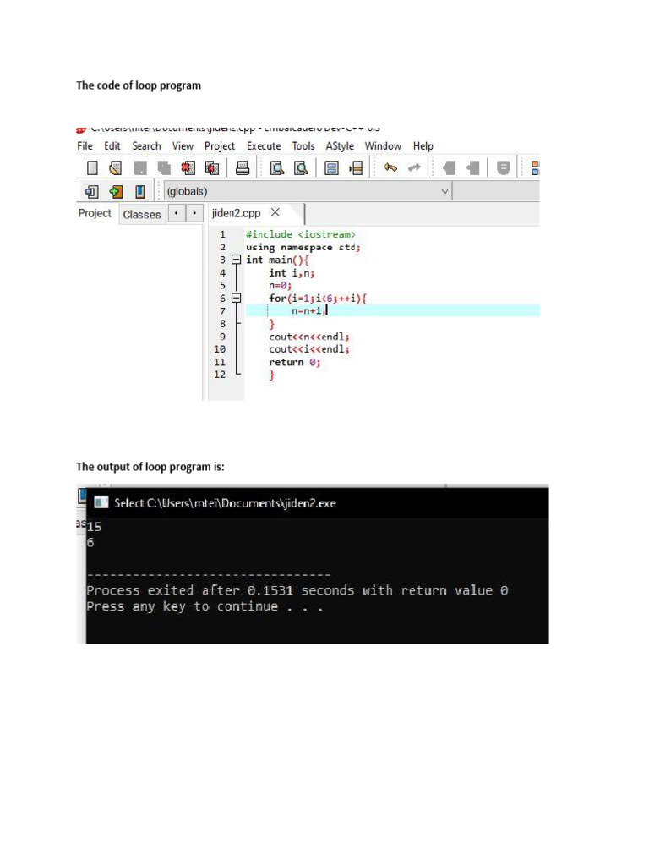Switch to the Project sidebar tab
Viewport: 649px width, 866px height.
tap(95, 213)
